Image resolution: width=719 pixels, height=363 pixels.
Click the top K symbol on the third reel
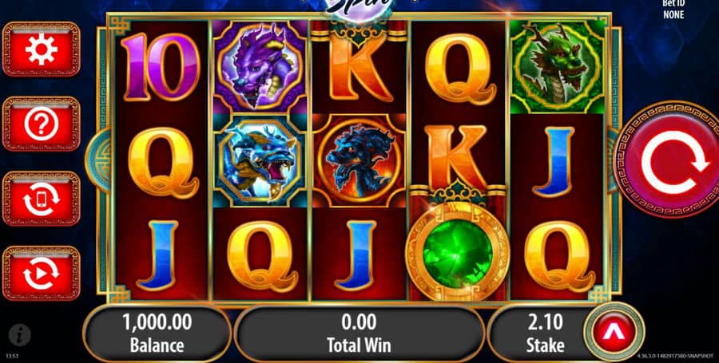pos(359,70)
